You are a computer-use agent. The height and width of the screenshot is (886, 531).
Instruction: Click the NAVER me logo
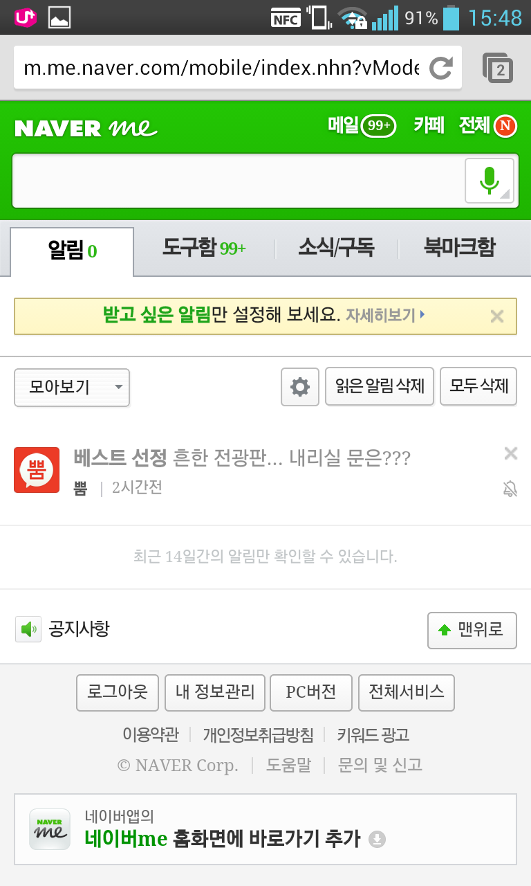[x=86, y=127]
